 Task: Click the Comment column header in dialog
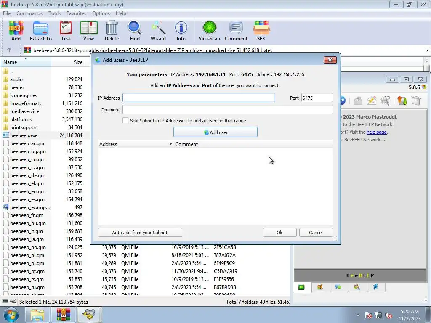point(253,144)
